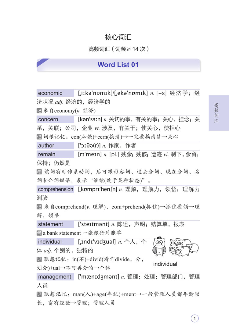Click the definition '陈述，声明；结算单，报表'
229x335 pixels.
[151, 224]
